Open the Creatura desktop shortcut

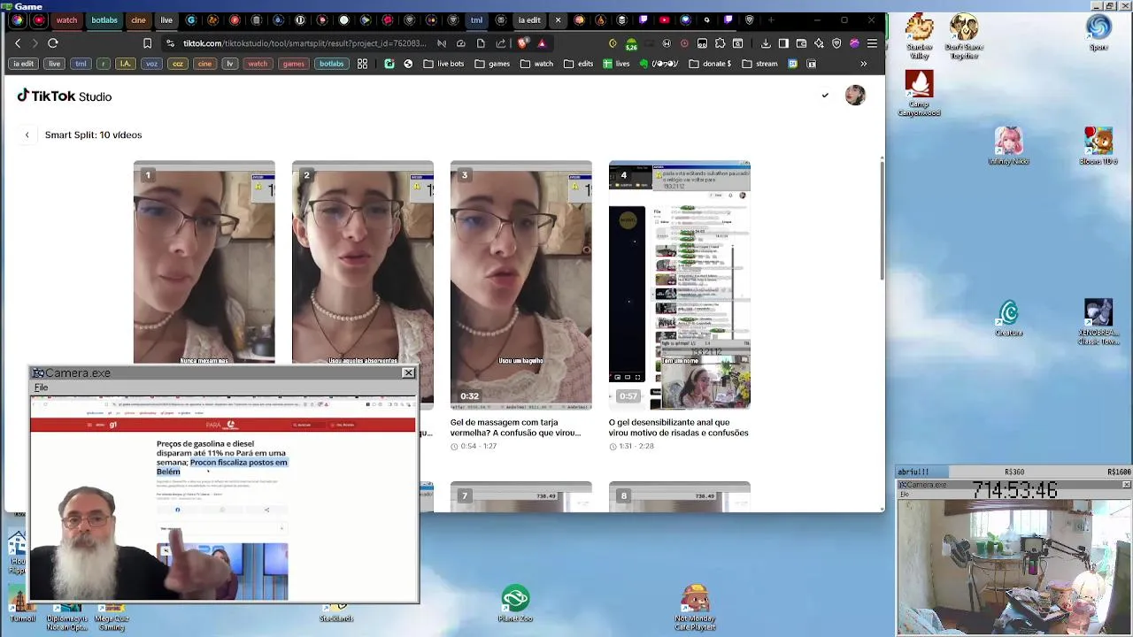(x=1008, y=318)
